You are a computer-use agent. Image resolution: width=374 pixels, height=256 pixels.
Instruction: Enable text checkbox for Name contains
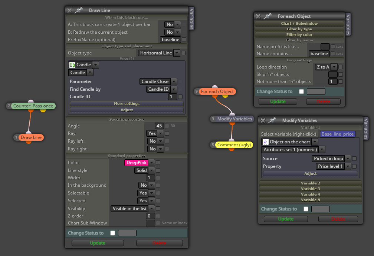click(333, 54)
